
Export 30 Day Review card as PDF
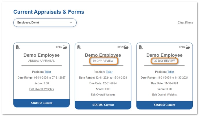point(141,47)
